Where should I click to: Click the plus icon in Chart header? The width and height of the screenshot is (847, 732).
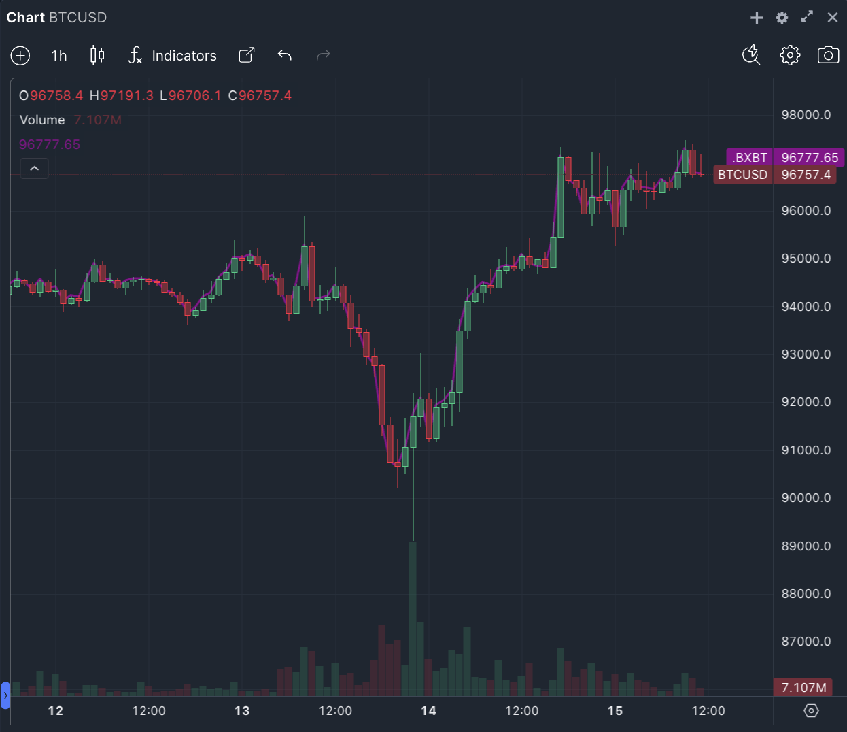click(757, 18)
